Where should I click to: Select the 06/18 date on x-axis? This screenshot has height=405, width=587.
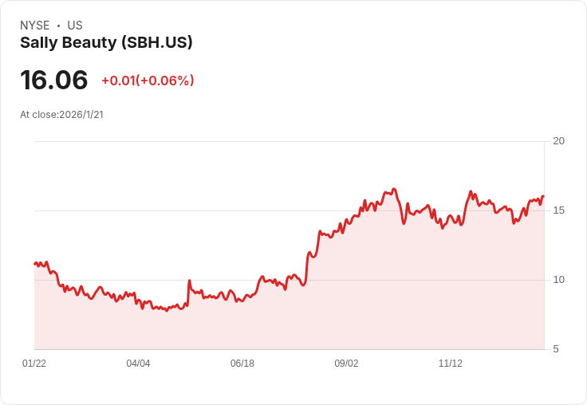click(x=242, y=364)
